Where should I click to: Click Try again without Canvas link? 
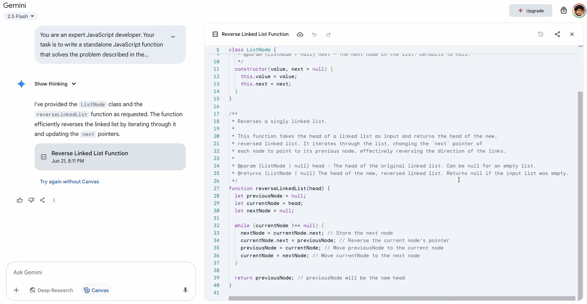coord(69,182)
